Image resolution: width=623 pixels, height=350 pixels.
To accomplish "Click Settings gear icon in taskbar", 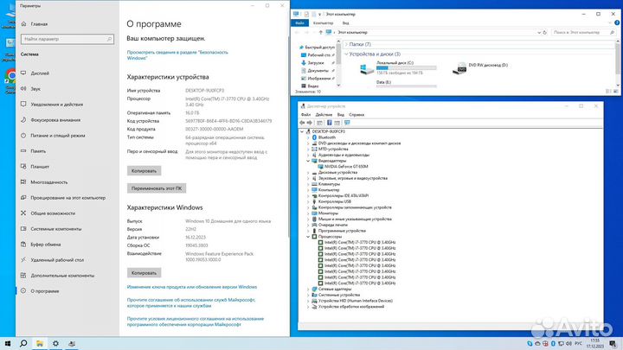I will tap(55, 344).
